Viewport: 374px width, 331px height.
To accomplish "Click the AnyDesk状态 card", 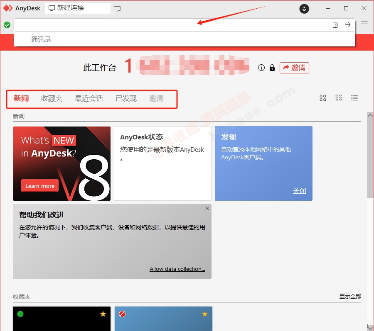I will coord(162,163).
